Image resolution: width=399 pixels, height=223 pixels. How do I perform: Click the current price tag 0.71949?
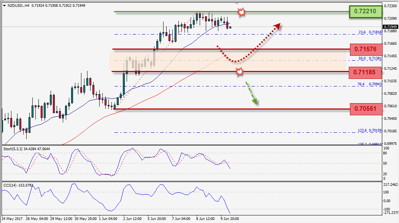coord(390,27)
